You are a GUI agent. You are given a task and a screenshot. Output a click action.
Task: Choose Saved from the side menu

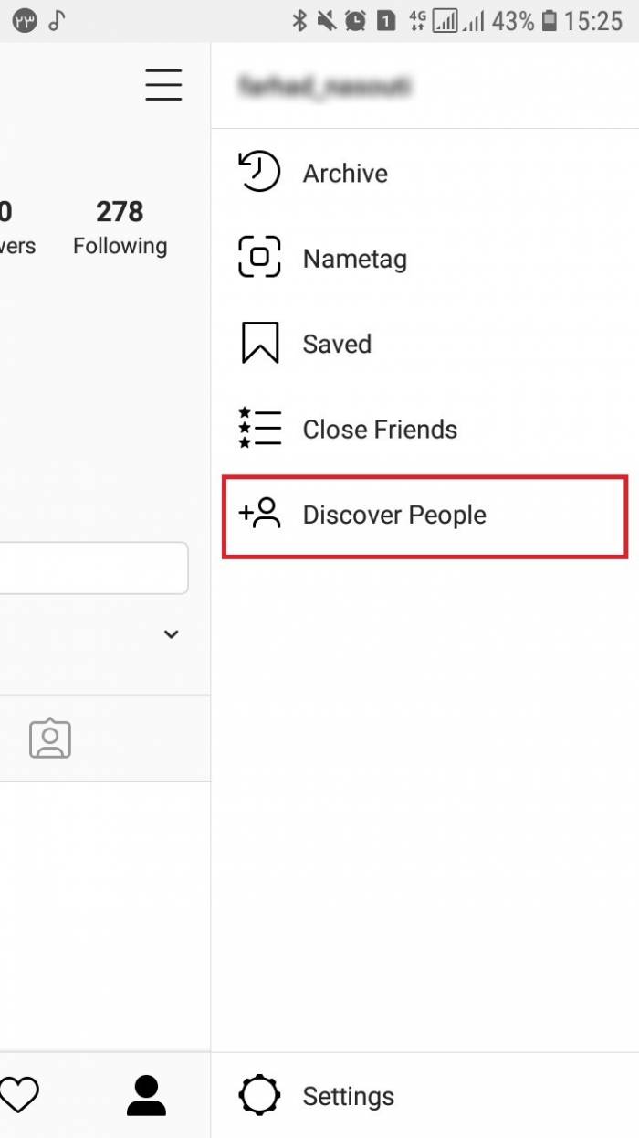tap(337, 345)
